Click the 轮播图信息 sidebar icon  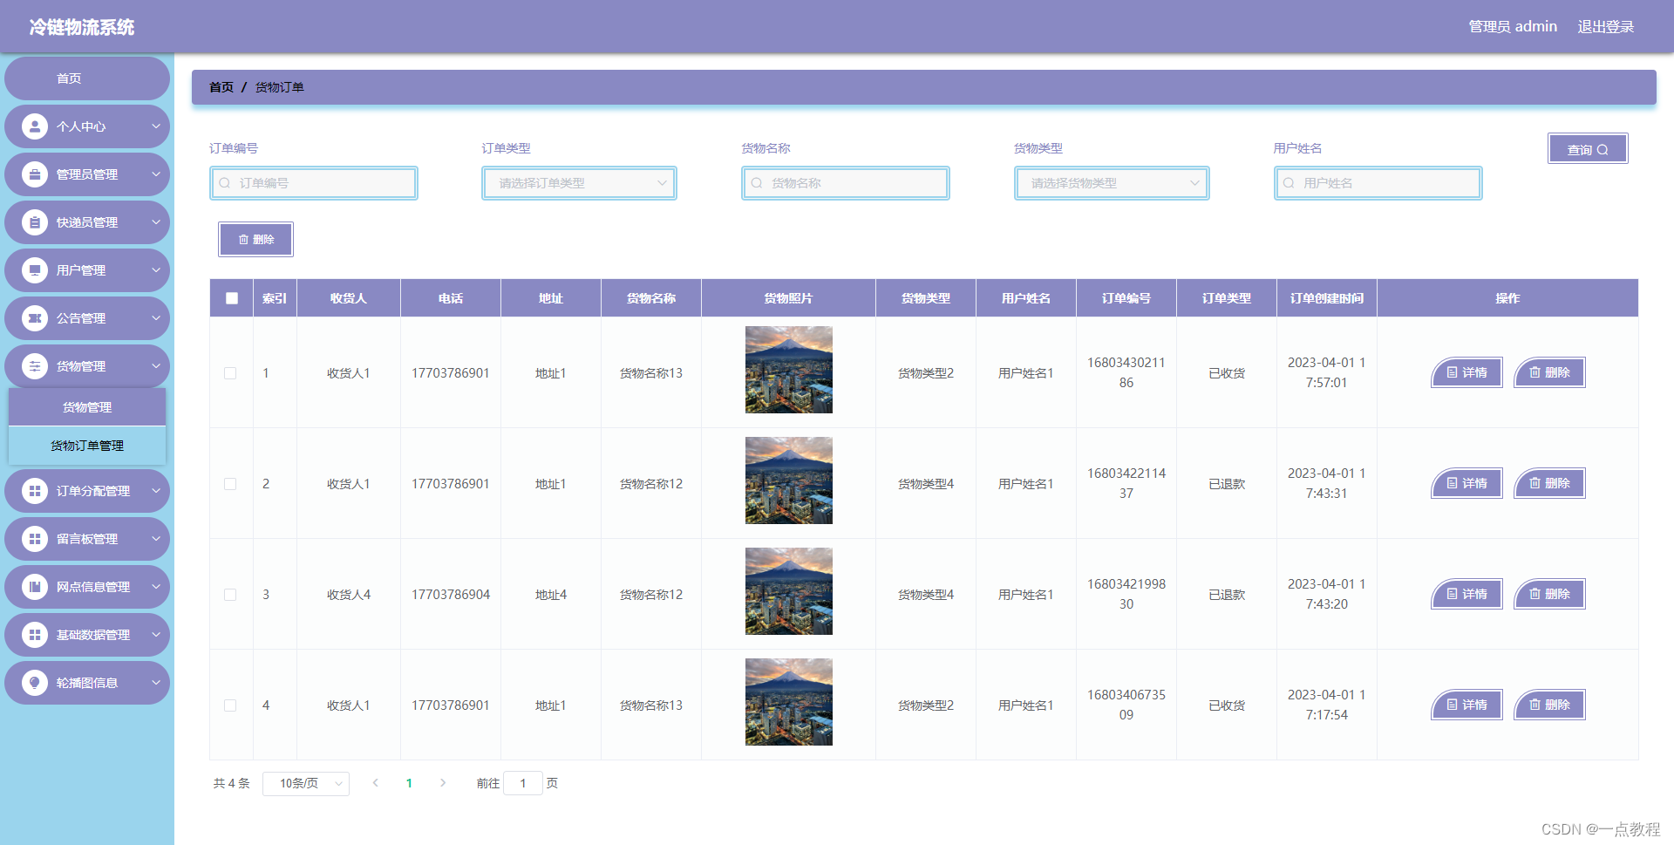35,683
